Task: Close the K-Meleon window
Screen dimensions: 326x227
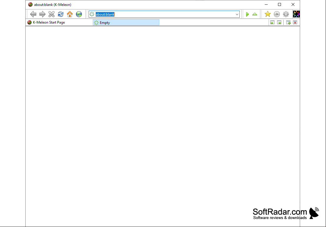Action: pyautogui.click(x=293, y=5)
